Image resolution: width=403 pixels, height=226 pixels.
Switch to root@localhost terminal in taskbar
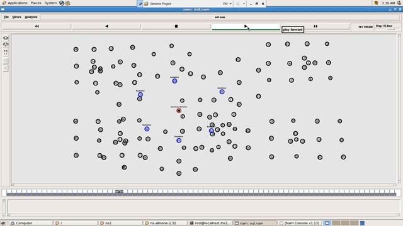point(210,223)
